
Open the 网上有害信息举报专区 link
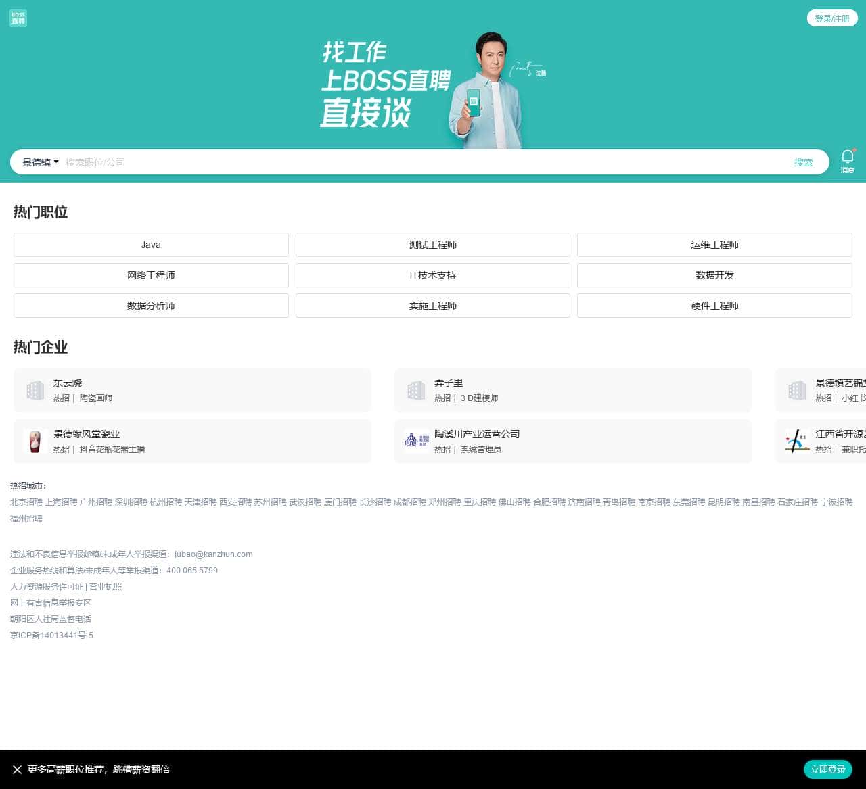point(51,603)
